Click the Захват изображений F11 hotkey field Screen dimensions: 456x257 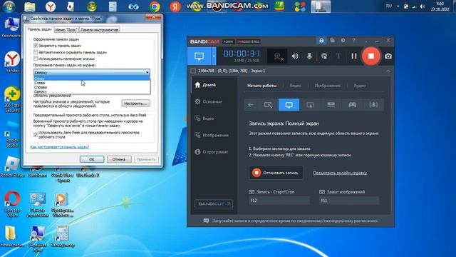(349, 201)
